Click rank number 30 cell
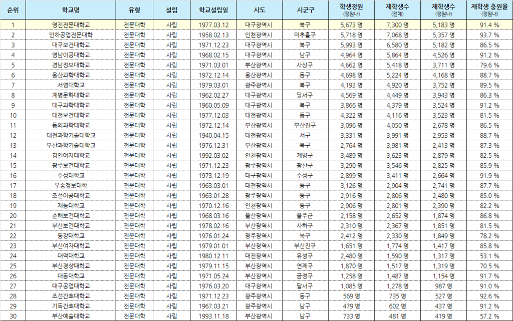The width and height of the screenshot is (513, 321). (x=13, y=316)
